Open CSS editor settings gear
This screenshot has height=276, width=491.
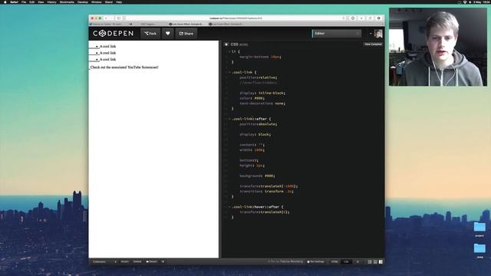(226, 44)
